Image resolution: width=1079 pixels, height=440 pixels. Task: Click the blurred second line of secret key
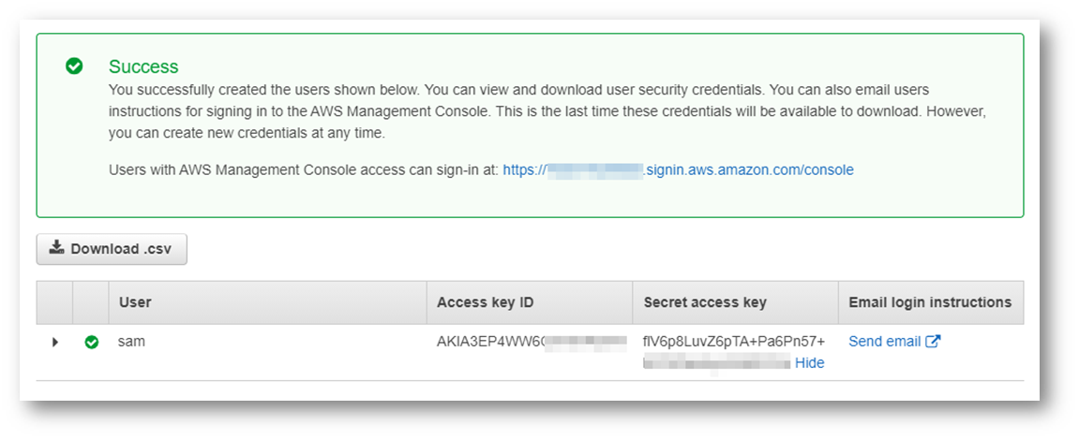(x=717, y=363)
